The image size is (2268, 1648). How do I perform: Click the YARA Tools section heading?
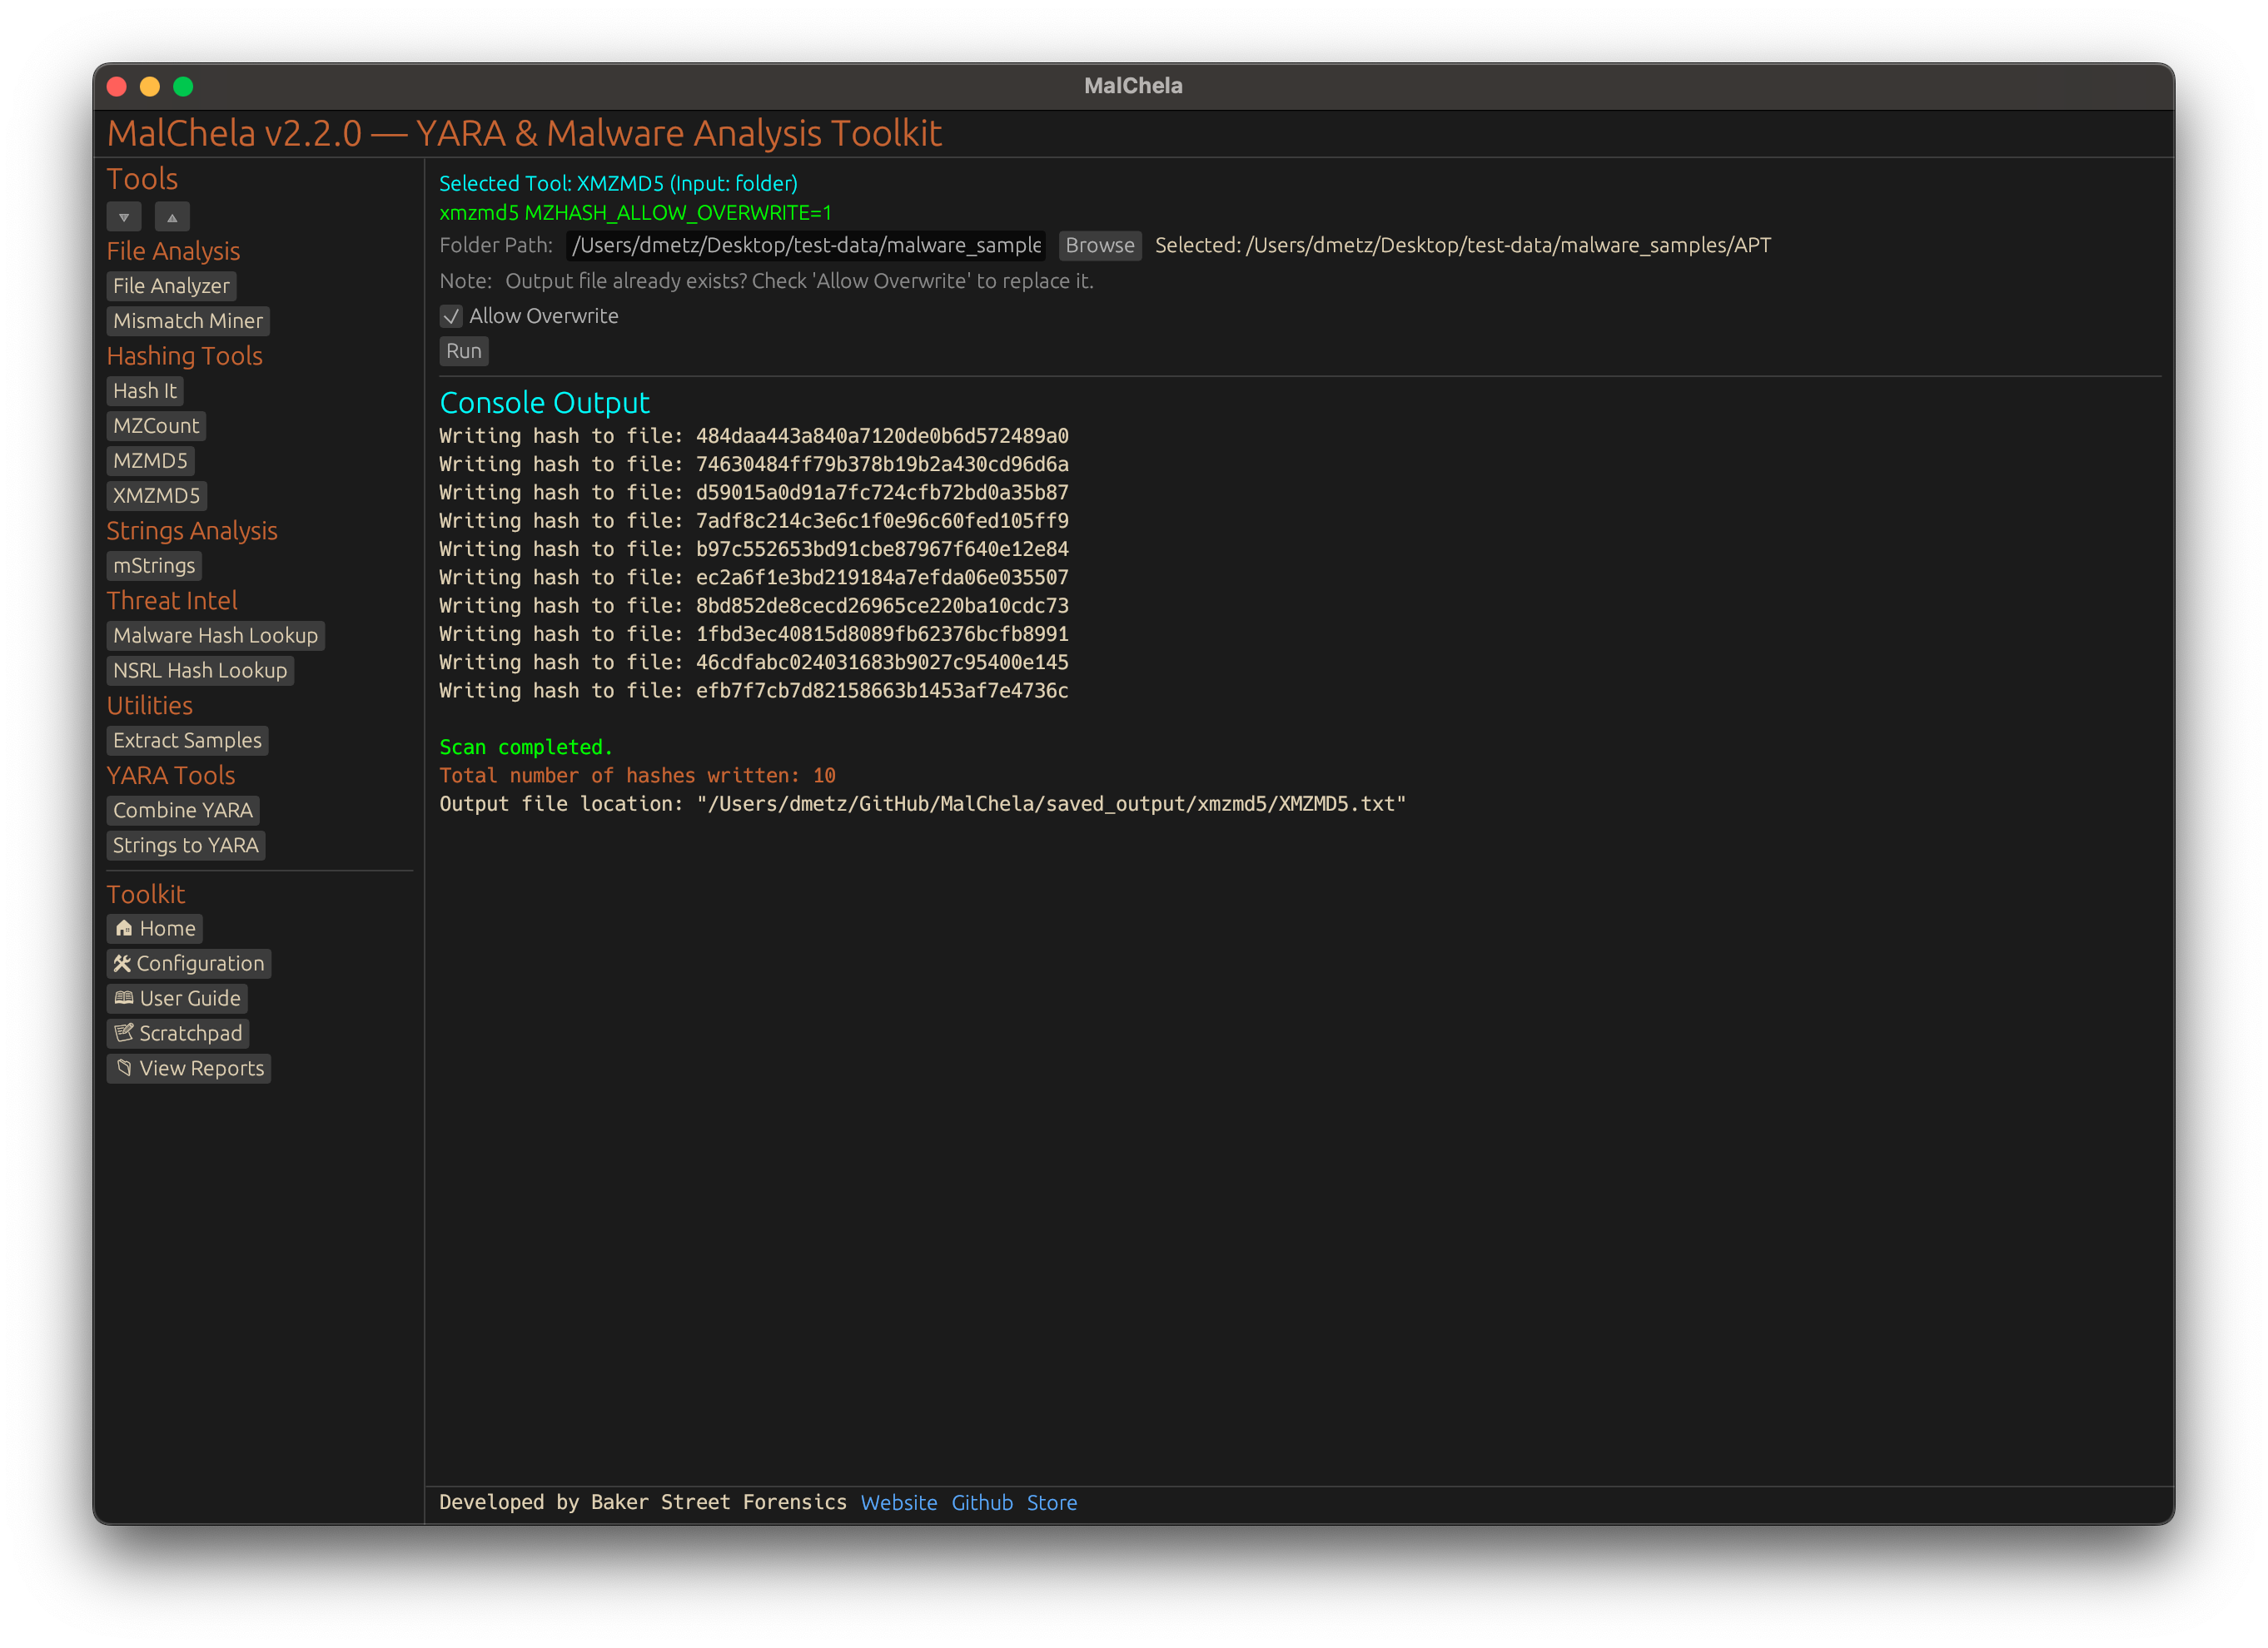pos(171,776)
